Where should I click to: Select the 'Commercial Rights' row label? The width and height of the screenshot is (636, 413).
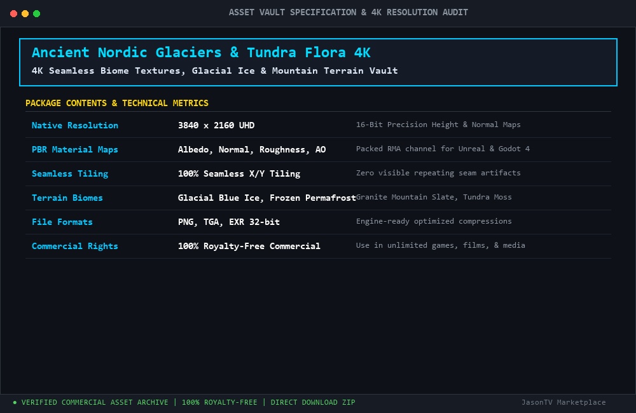coord(75,246)
